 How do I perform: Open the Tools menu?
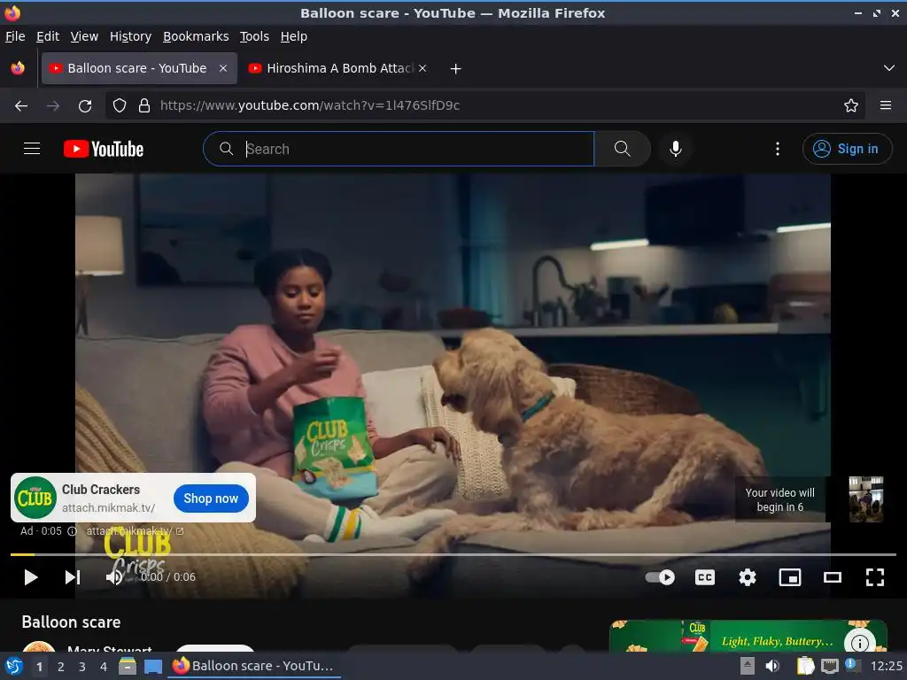pyautogui.click(x=254, y=36)
